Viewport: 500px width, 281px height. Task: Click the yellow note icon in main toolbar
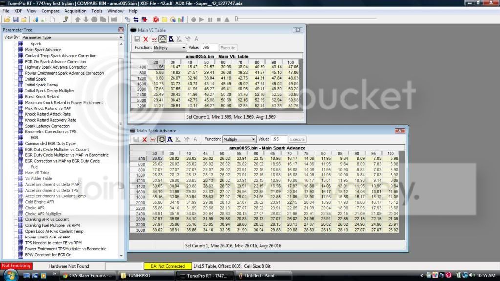(x=164, y=20)
